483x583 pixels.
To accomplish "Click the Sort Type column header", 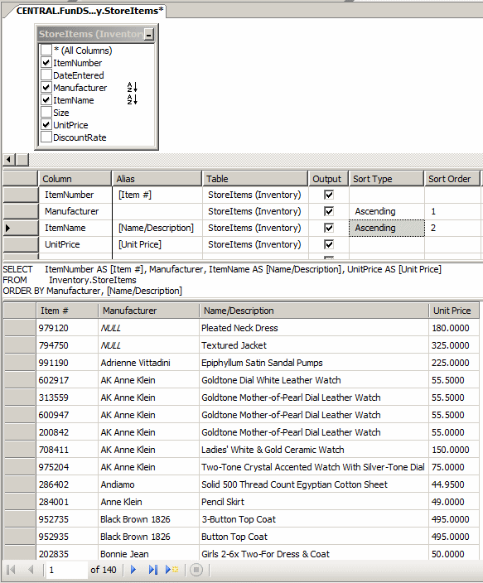I will point(386,179).
